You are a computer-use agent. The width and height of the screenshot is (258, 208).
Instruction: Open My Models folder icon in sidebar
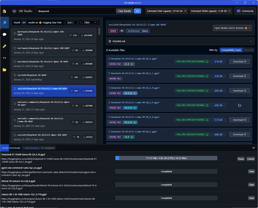coord(5,70)
